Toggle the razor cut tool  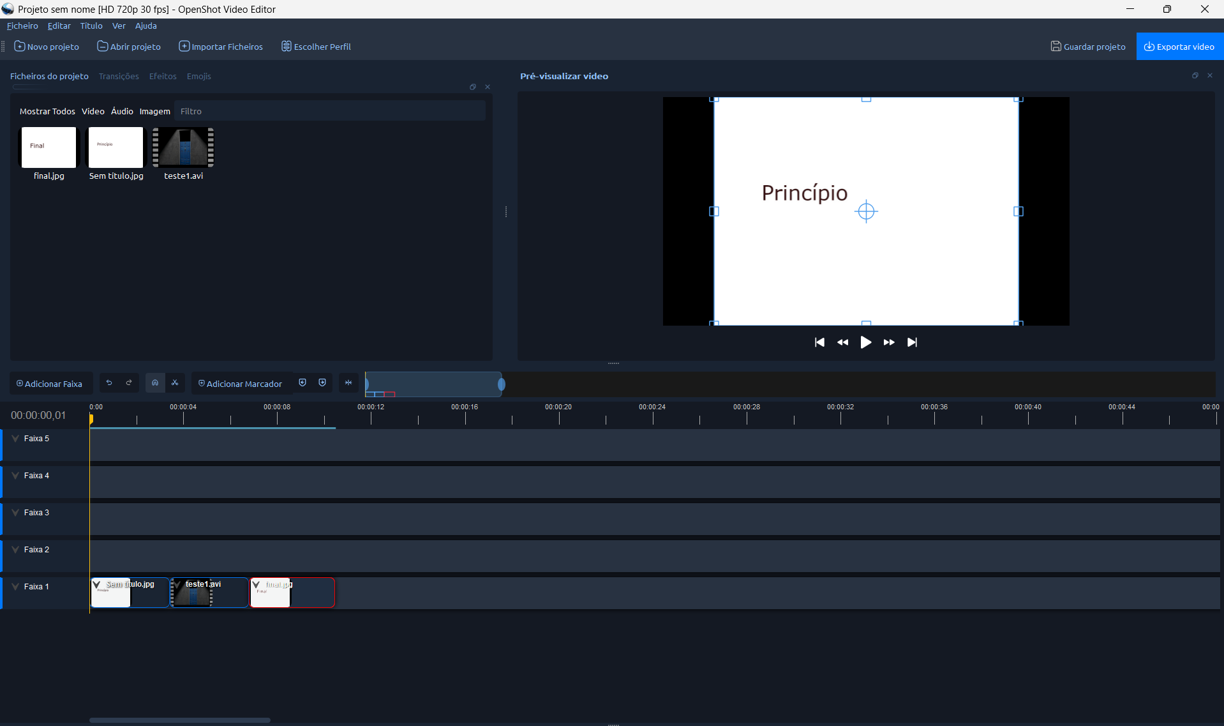175,383
